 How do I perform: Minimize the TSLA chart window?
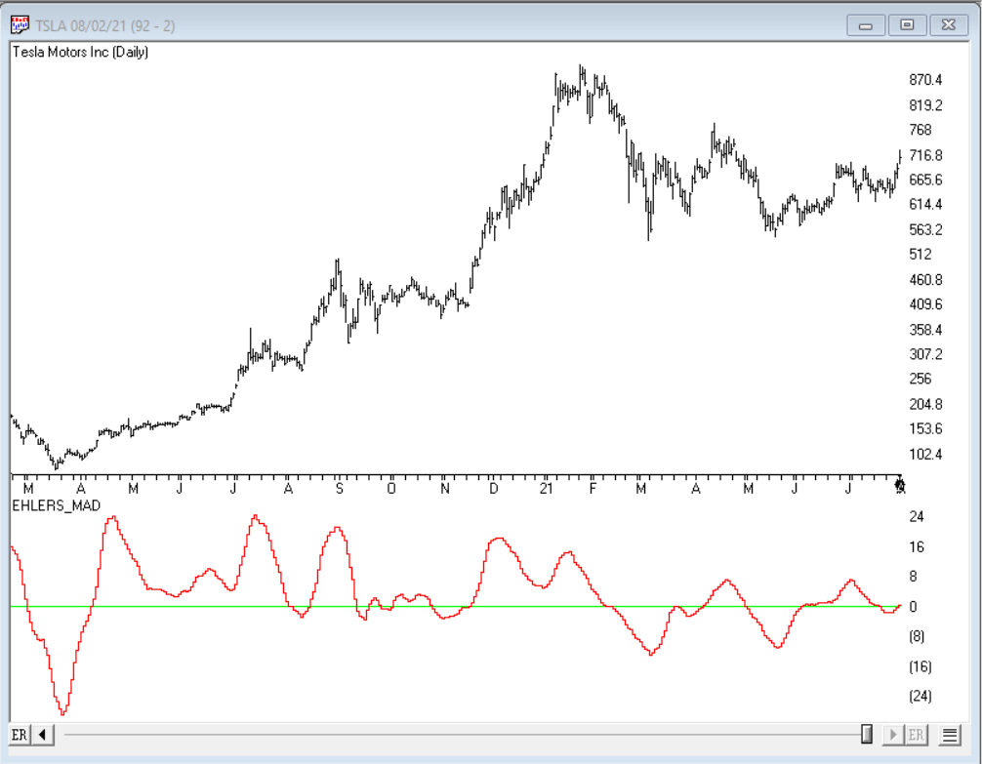866,25
